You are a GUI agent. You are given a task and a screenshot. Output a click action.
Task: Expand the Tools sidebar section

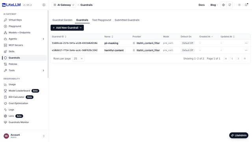coord(24,71)
